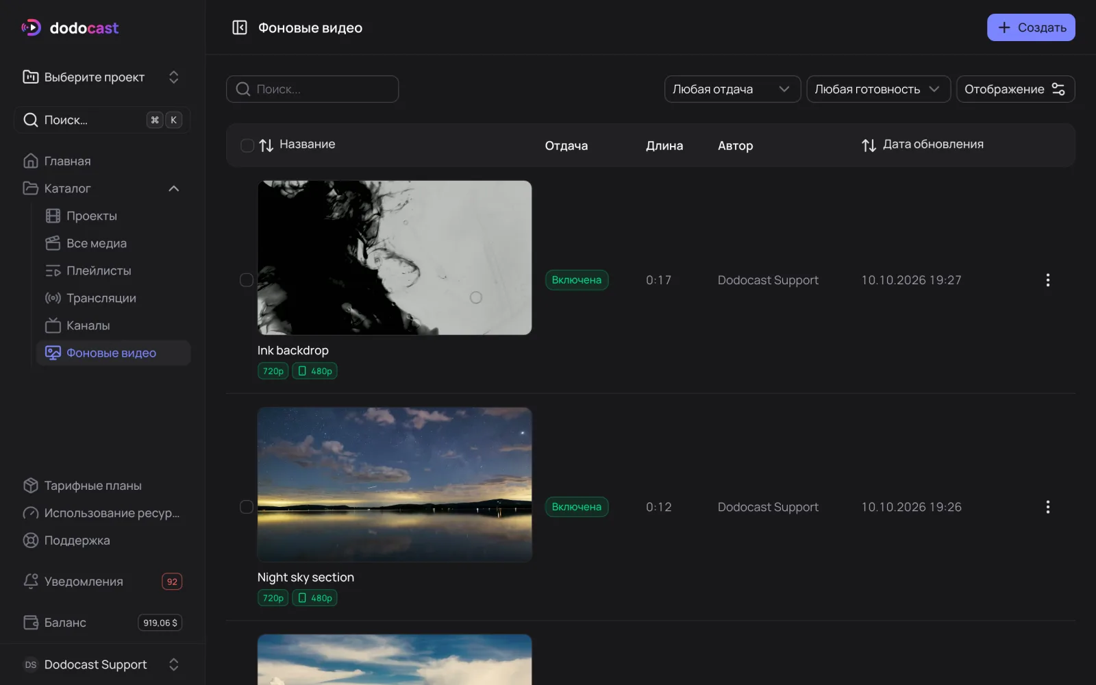The width and height of the screenshot is (1096, 685).
Task: Click the Включена badge for Ink backdrop
Action: point(577,280)
